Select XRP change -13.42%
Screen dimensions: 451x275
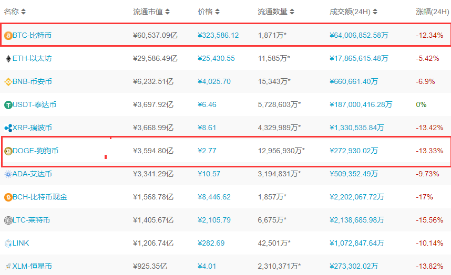click(429, 128)
